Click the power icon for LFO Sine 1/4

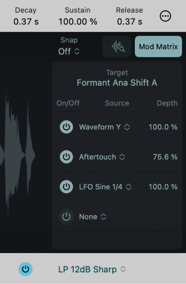click(66, 187)
